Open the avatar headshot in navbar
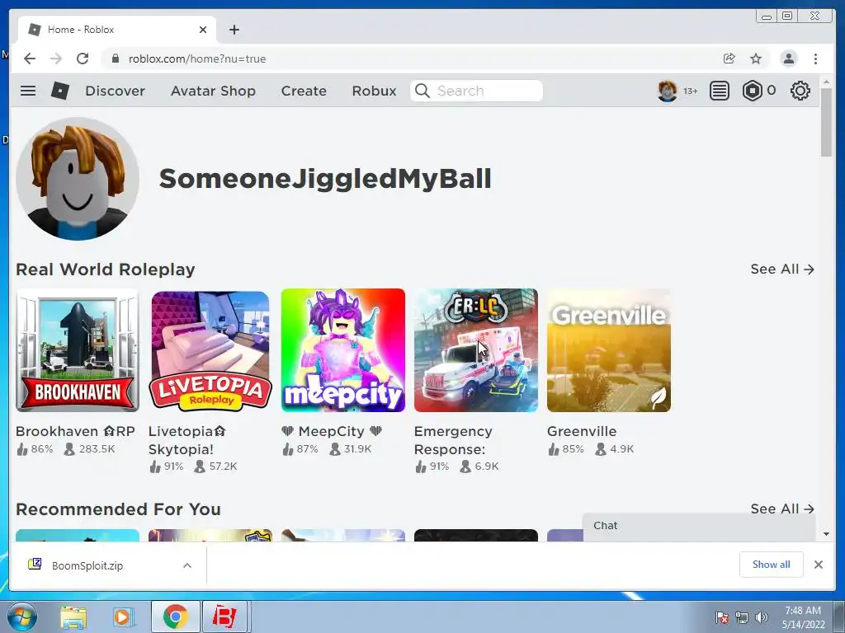 point(667,91)
